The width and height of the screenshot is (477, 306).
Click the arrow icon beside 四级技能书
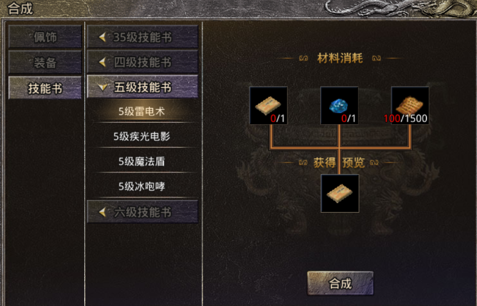[102, 62]
